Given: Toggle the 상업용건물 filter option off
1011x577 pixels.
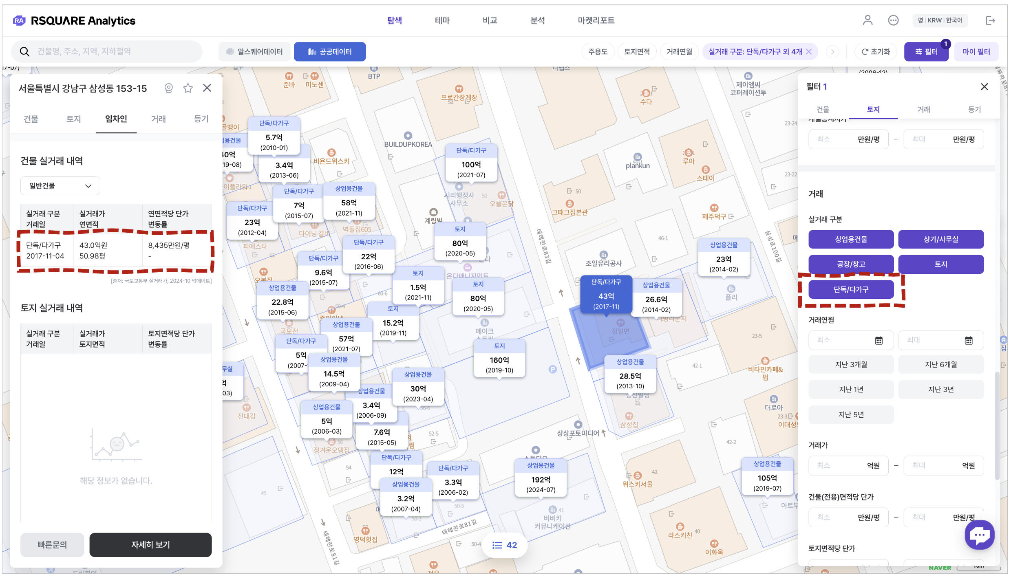Looking at the screenshot, I should 851,239.
